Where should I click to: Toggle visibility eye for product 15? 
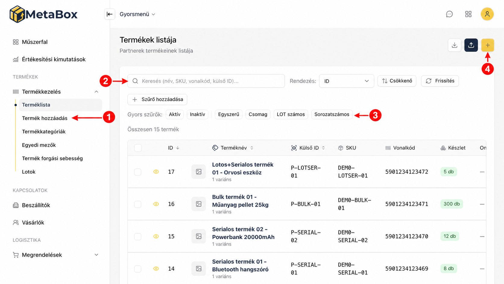156,236
